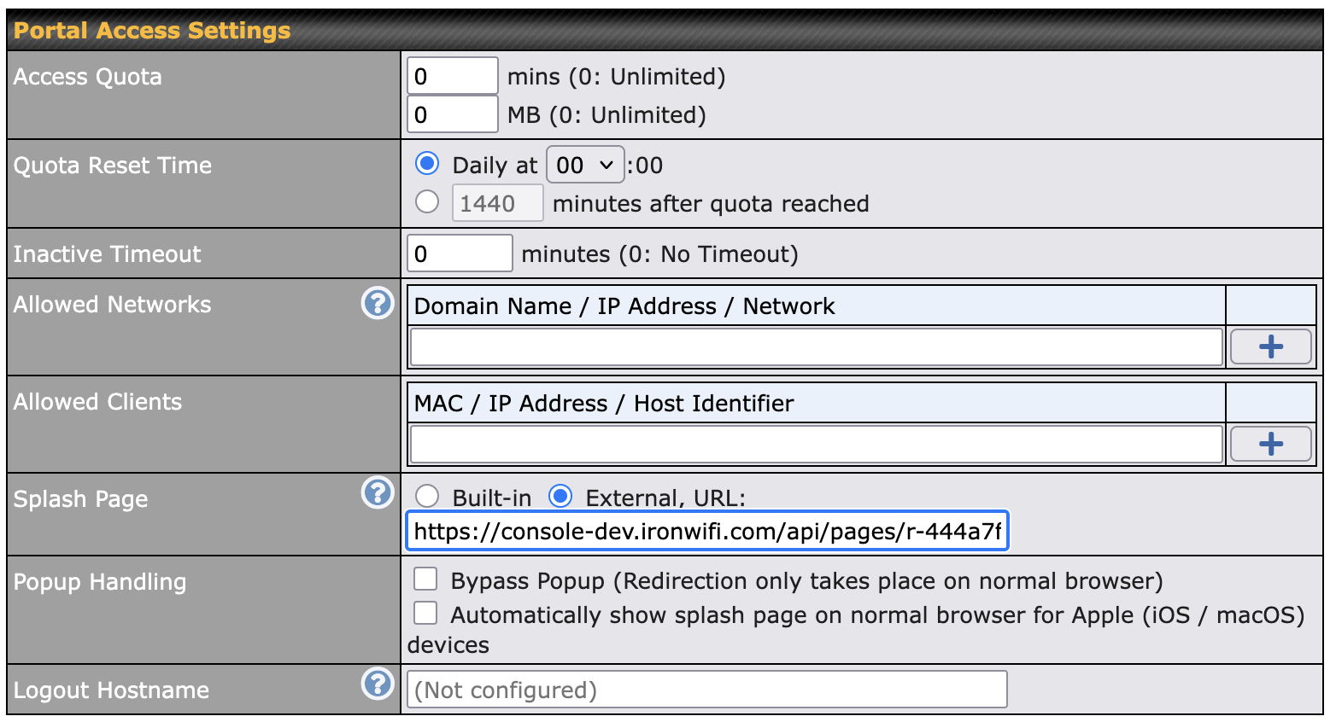Open help for Allowed Networks

pos(377,303)
